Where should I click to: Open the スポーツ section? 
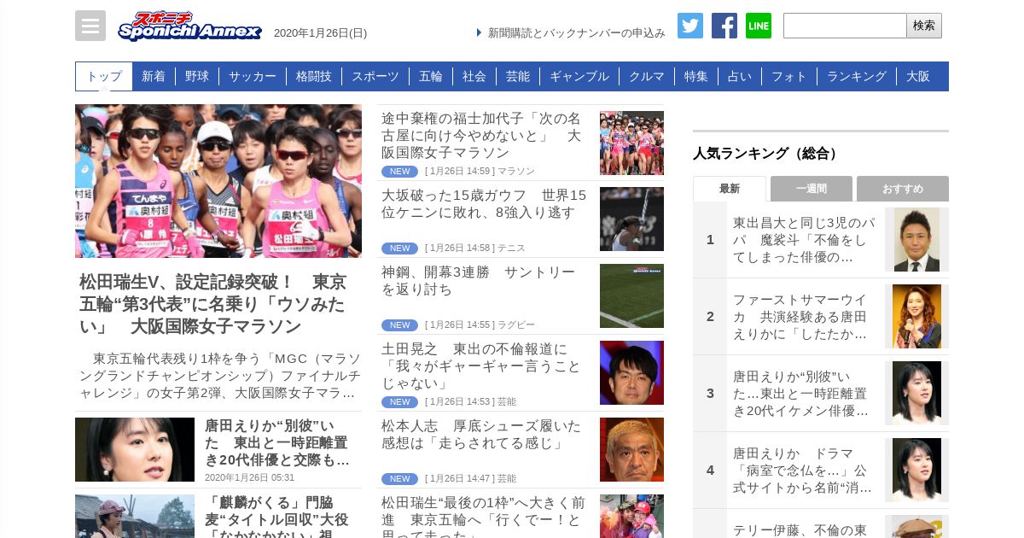(x=375, y=76)
